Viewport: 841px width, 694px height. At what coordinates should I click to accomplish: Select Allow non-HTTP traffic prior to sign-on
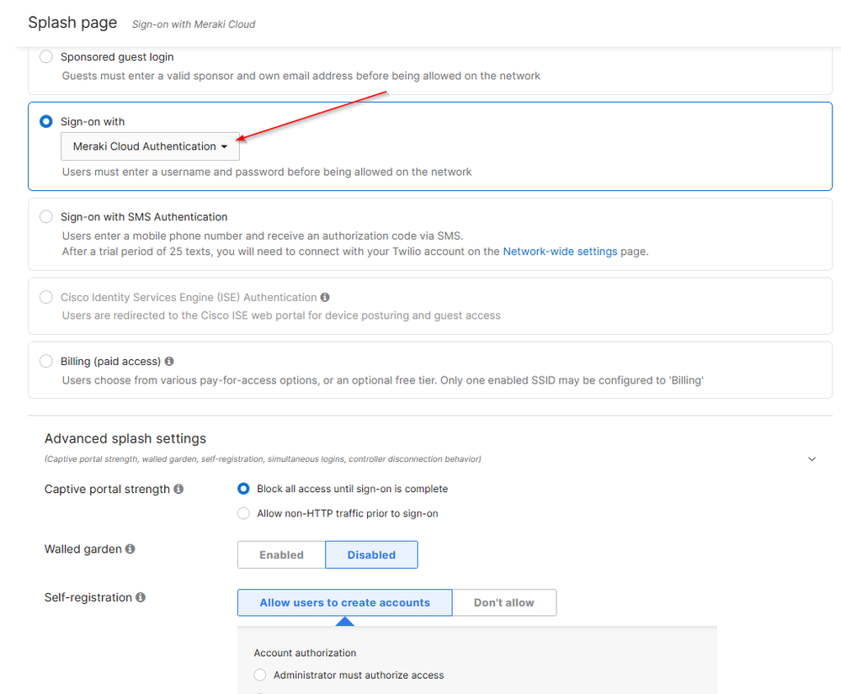click(x=243, y=513)
